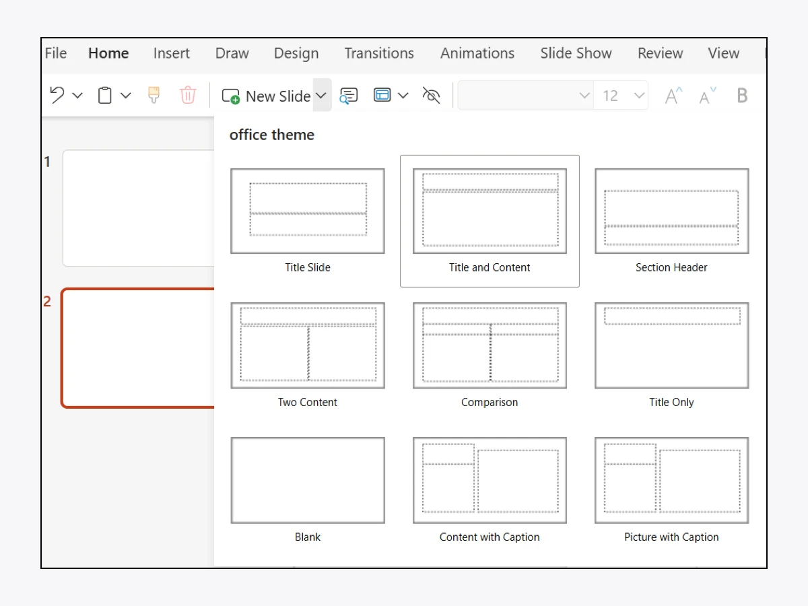808x606 pixels.
Task: Choose the Title Slide layout thumbnail
Action: point(308,211)
